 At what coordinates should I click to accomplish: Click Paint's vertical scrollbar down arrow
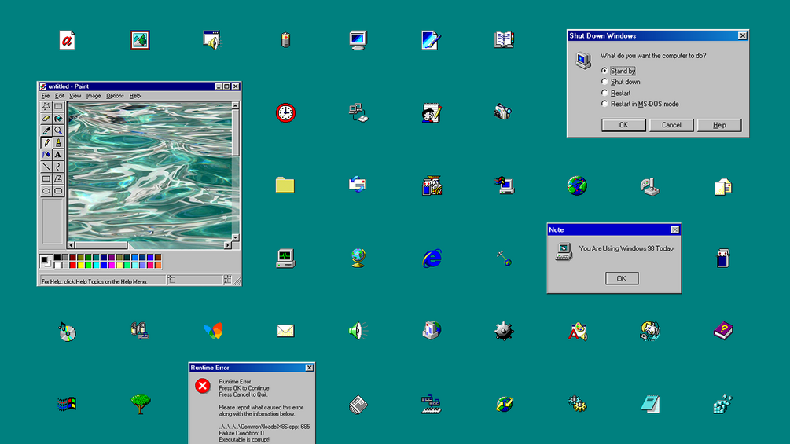235,237
